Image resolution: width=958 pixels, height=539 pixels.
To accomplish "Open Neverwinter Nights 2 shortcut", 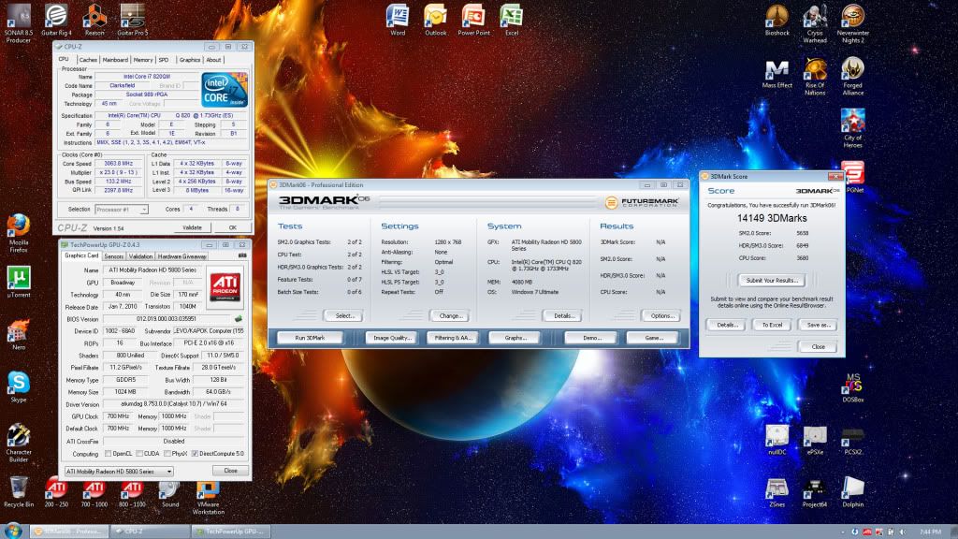I will (x=853, y=23).
